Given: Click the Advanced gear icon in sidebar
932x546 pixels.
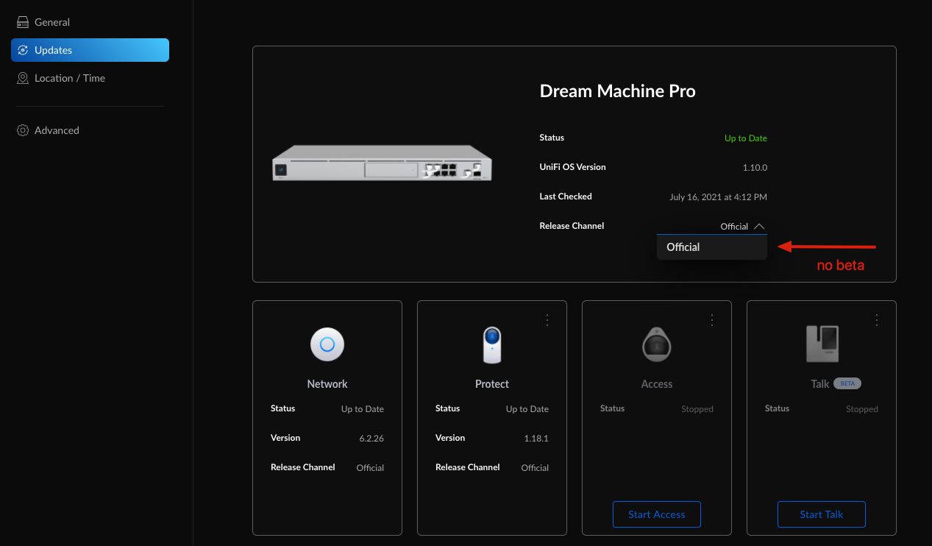Looking at the screenshot, I should tap(23, 130).
